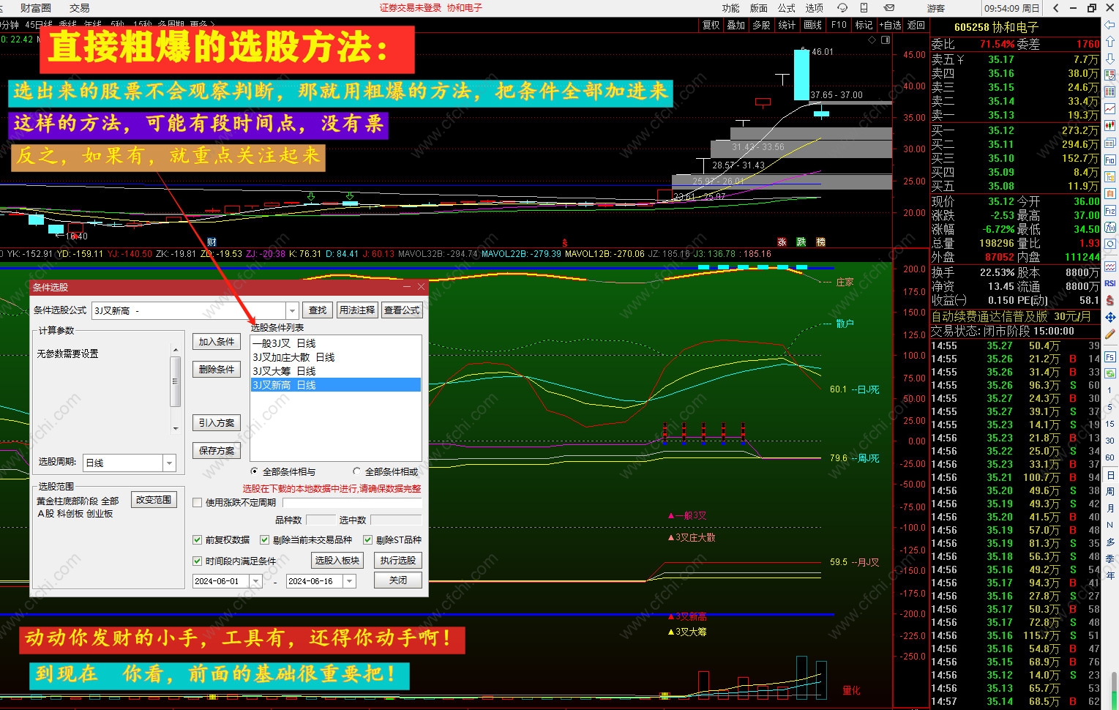Click the left arrow icon in right sidebar
Image resolution: width=1119 pixels, height=710 pixels.
(1110, 25)
